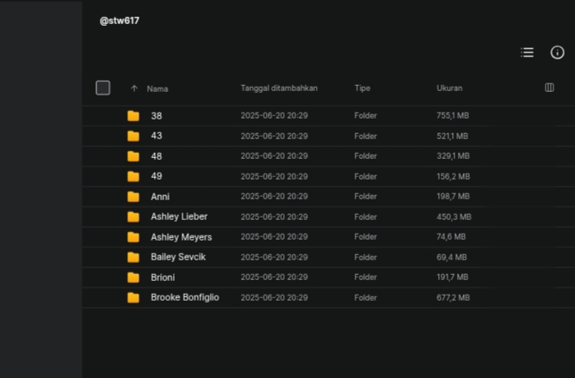575x378 pixels.
Task: Click the folder icon for 43
Action: [133, 136]
